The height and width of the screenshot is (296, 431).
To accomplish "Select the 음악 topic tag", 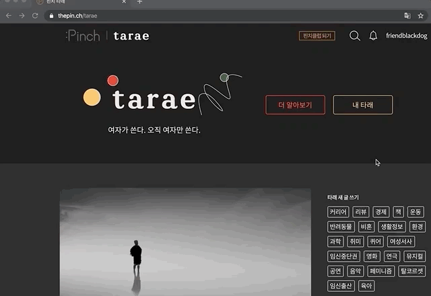I will point(356,271).
